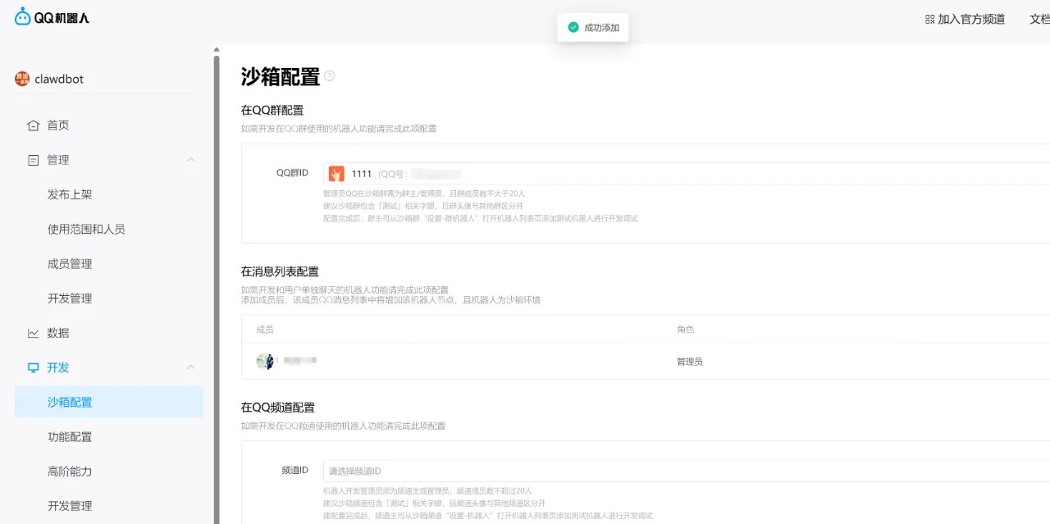This screenshot has height=524, width=1050.
Task: Collapse the 管理 sidebar section
Action: click(191, 159)
